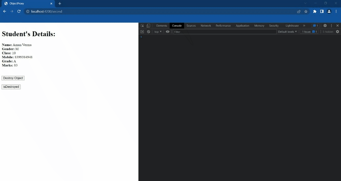
Task: Create a live expression with eye icon
Action: point(168,32)
